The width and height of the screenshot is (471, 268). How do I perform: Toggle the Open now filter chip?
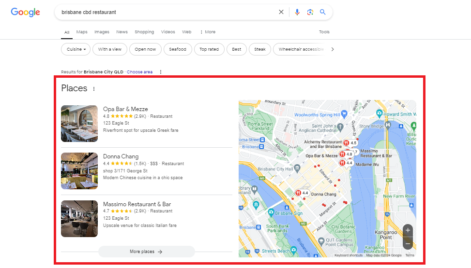click(145, 49)
